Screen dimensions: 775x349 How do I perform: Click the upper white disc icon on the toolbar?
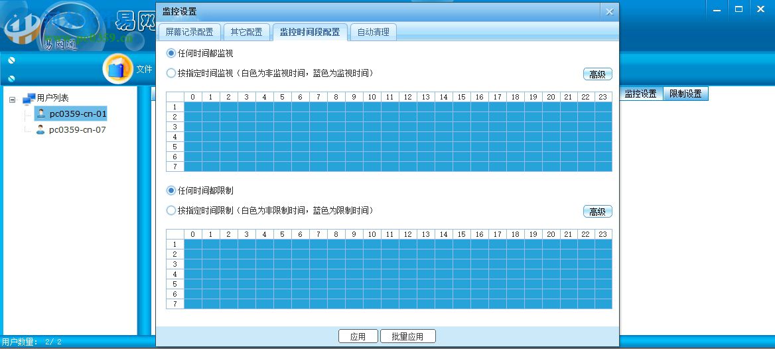tap(12, 60)
